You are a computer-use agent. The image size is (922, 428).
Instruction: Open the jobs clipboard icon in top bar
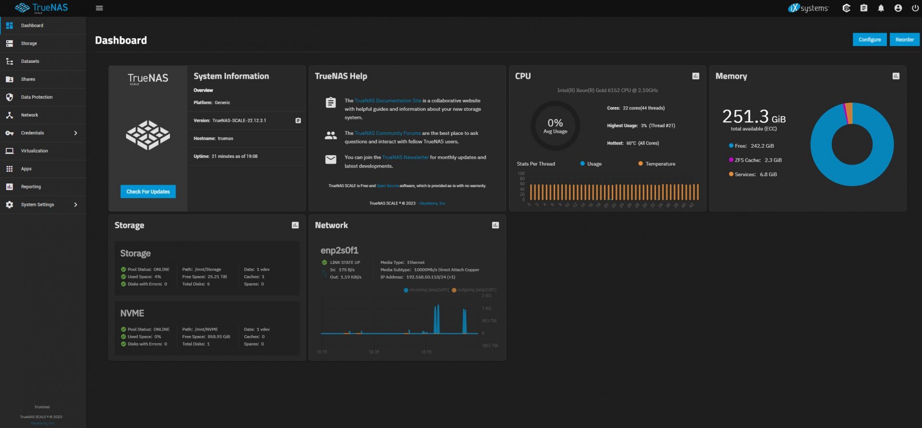pyautogui.click(x=863, y=8)
